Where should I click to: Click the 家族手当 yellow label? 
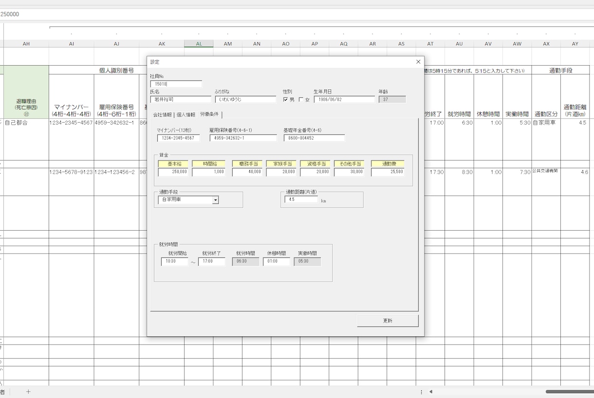(x=281, y=164)
